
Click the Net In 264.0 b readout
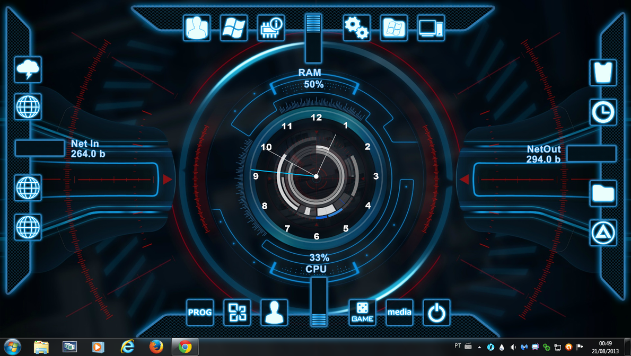(87, 148)
